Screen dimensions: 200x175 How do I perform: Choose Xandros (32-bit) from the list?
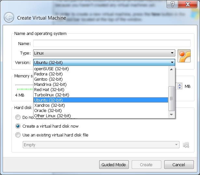click(x=101, y=105)
